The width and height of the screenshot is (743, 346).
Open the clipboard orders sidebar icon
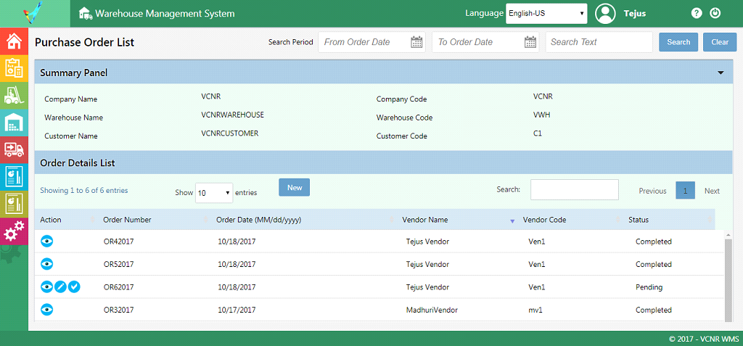tap(14, 67)
